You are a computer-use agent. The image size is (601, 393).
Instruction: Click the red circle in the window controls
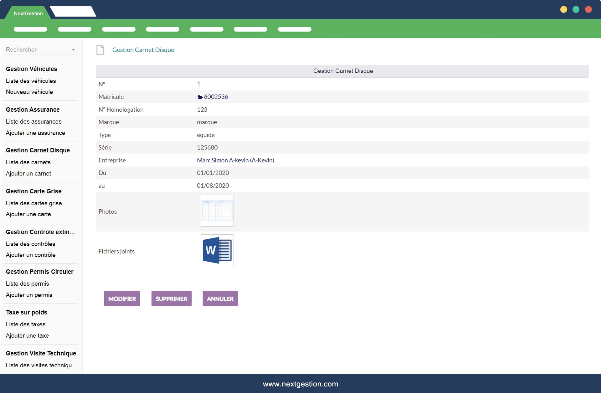pyautogui.click(x=588, y=9)
